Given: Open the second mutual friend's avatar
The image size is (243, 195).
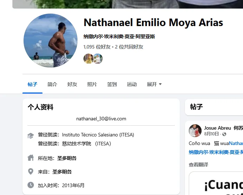Looking at the screenshot, I should 98,59.
